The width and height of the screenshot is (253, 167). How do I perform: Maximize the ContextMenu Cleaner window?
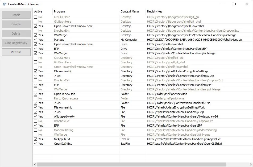tap(234, 4)
